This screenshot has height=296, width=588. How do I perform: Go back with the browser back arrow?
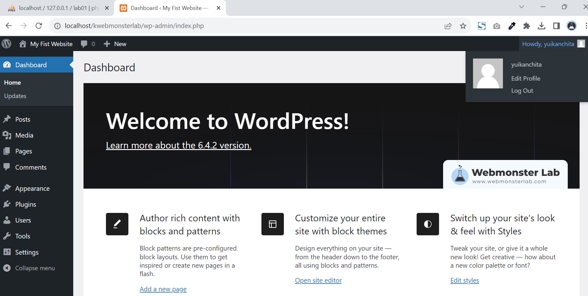pyautogui.click(x=9, y=26)
